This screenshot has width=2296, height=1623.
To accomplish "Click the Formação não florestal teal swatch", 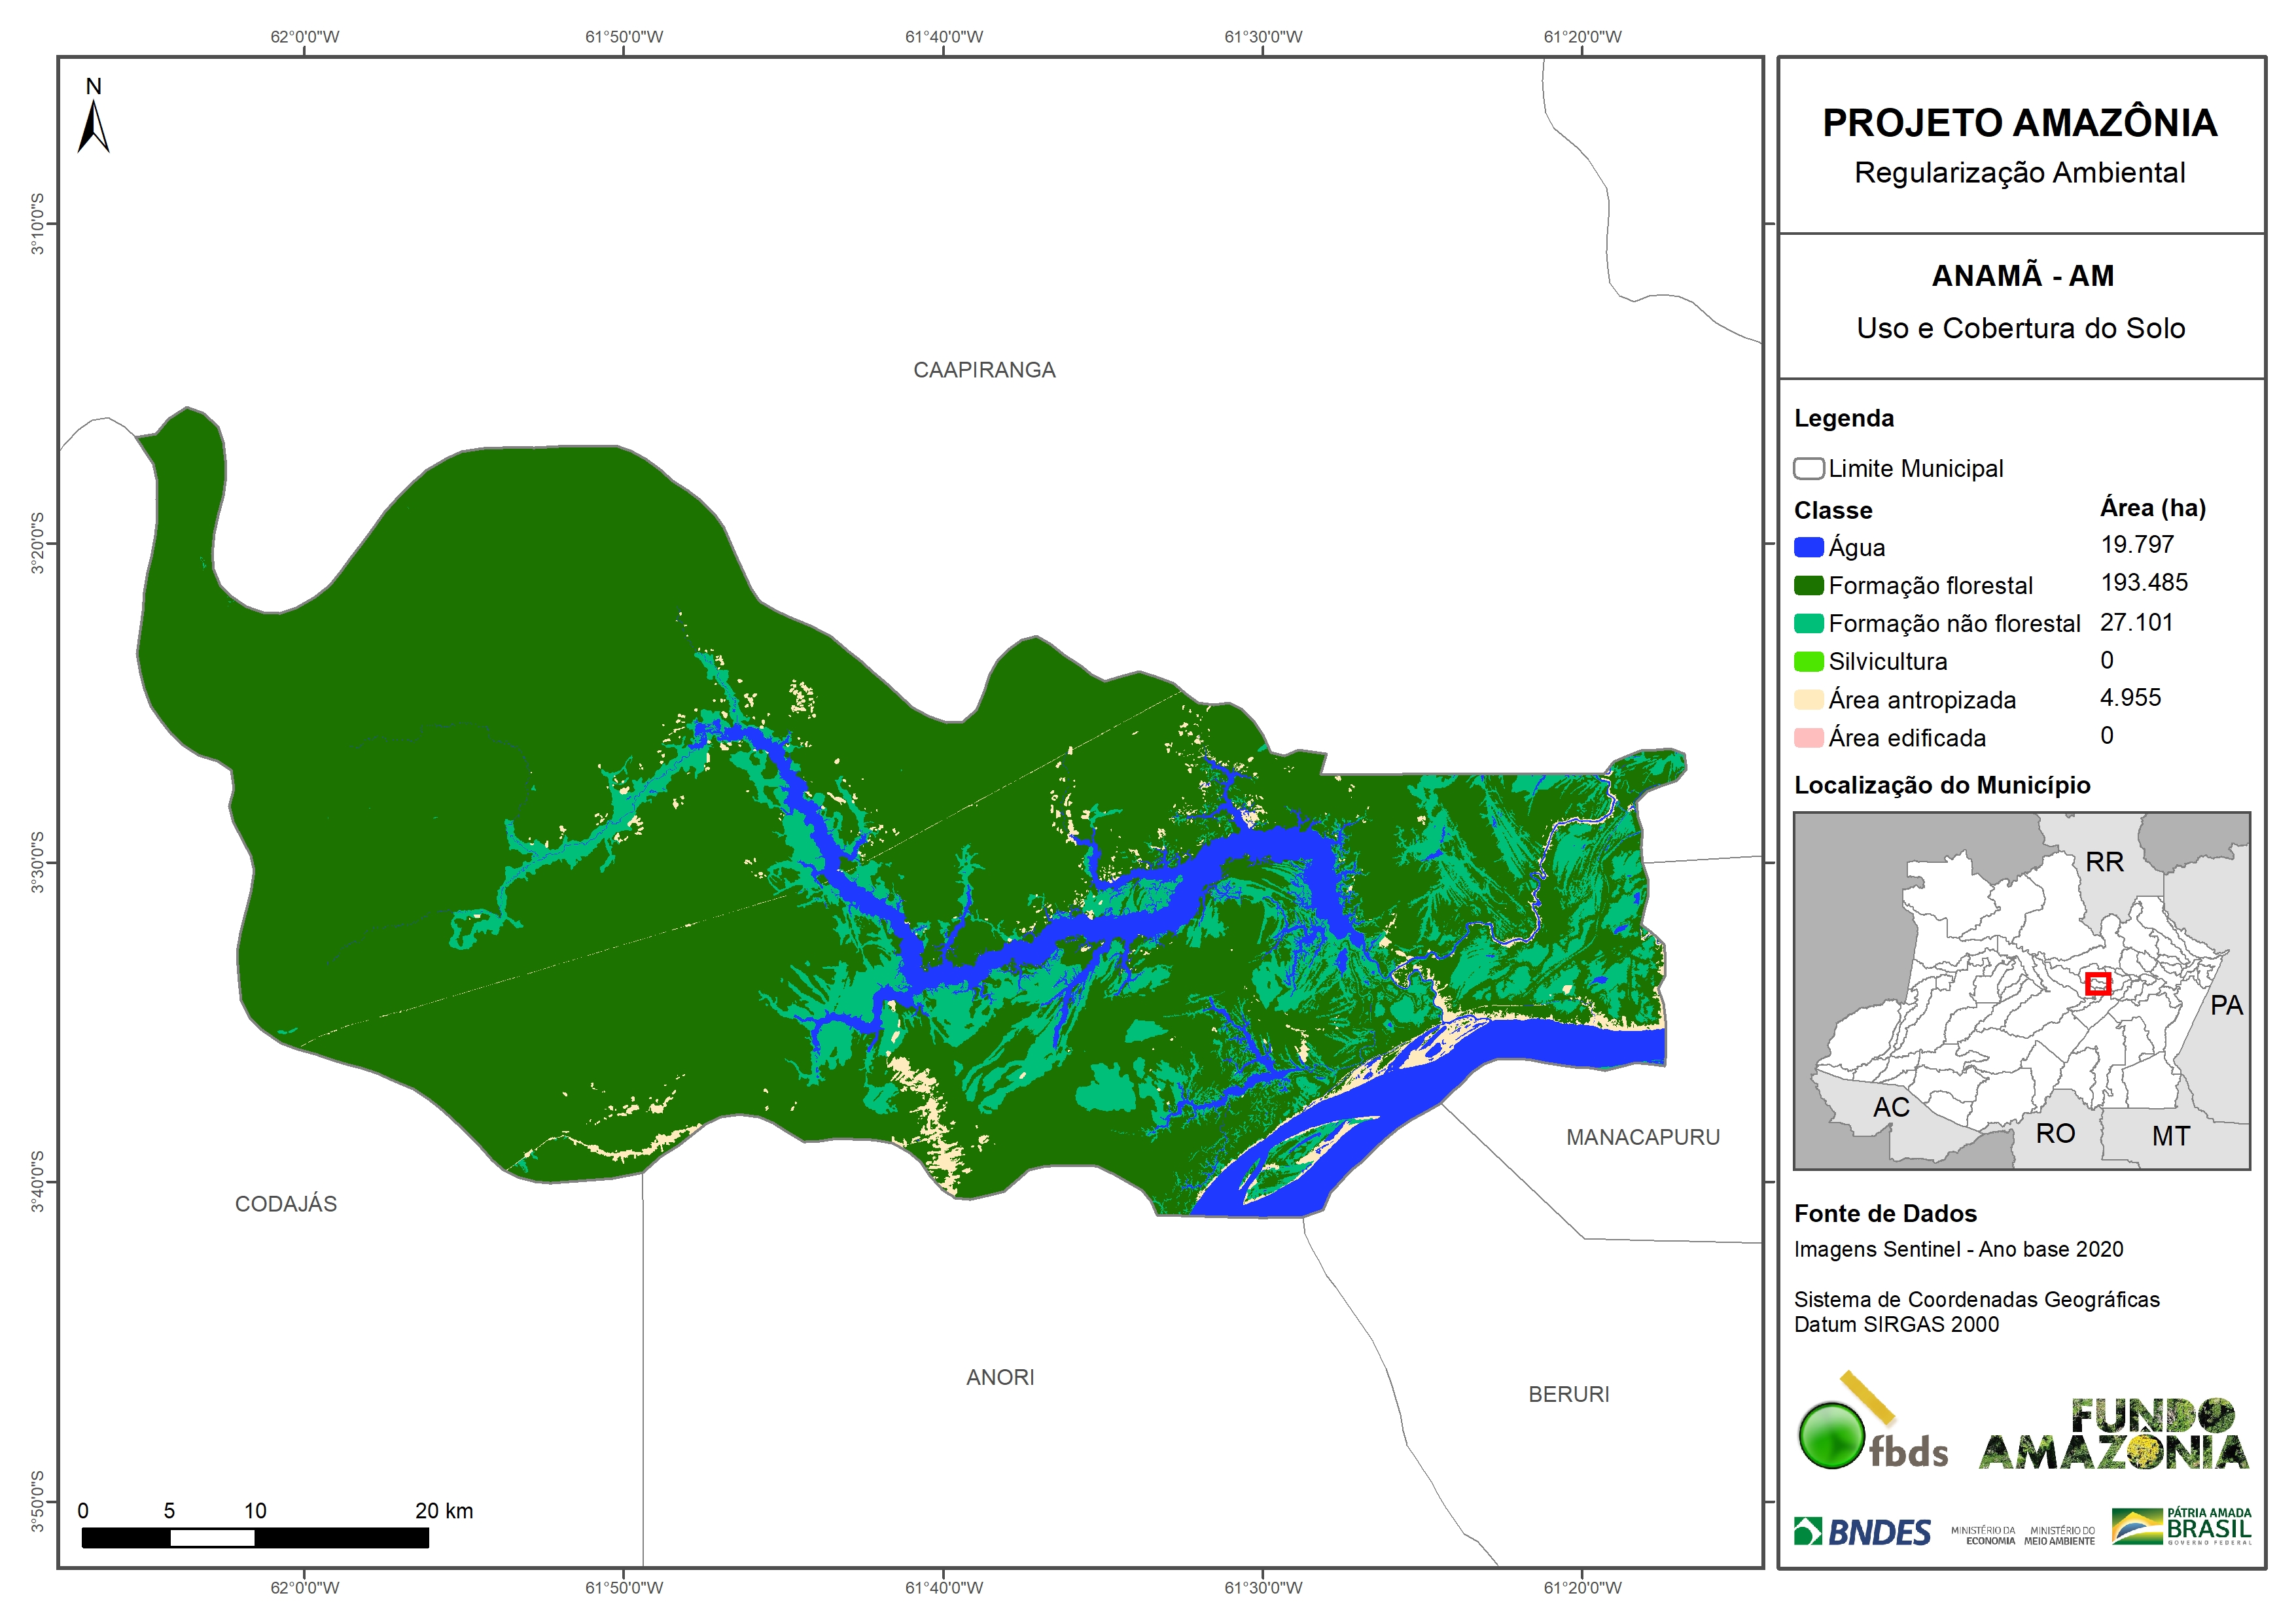I will point(1808,623).
